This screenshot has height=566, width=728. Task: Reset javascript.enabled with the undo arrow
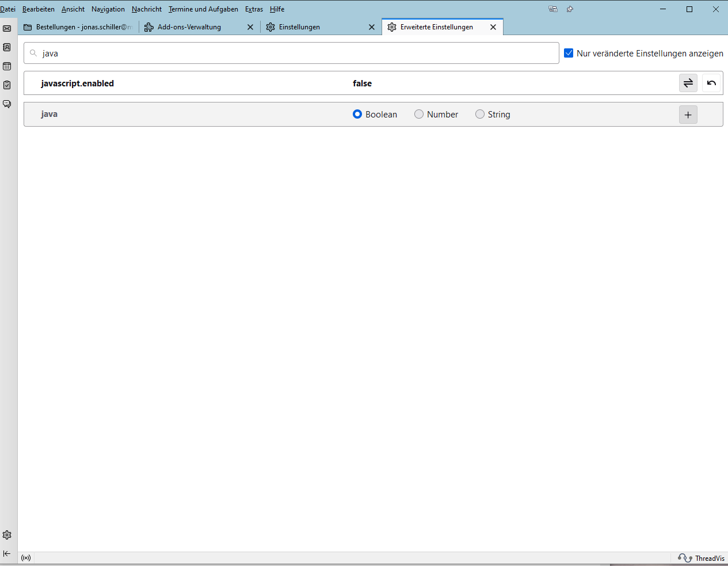coord(711,83)
